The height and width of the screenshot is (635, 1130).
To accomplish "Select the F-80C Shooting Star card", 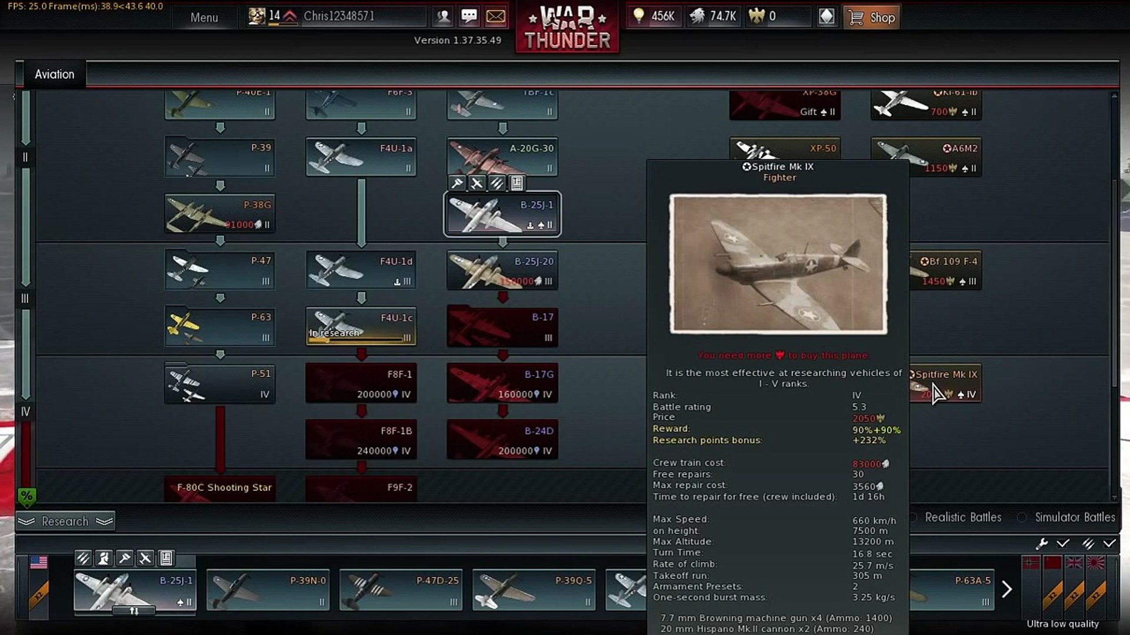I will click(220, 489).
